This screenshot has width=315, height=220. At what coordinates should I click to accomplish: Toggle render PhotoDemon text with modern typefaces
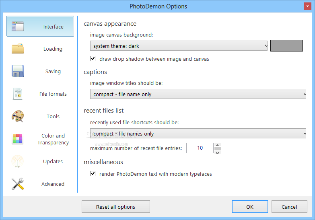coord(93,174)
